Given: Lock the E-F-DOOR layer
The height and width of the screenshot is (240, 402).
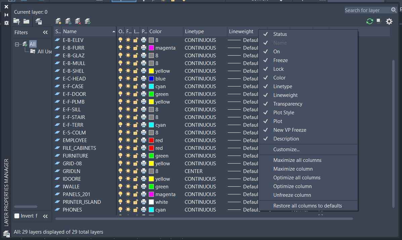Looking at the screenshot, I should tap(136, 94).
